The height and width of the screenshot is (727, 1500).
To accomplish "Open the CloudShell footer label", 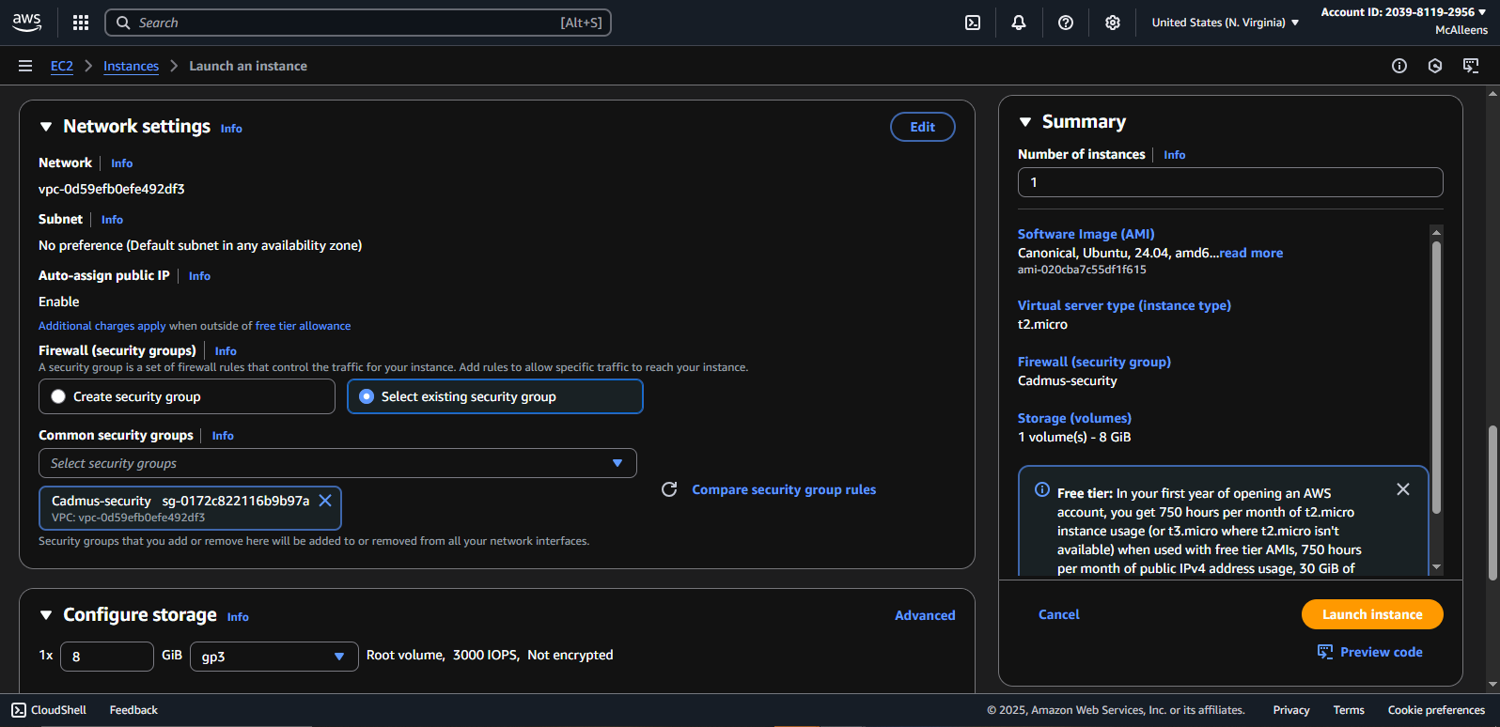I will tap(58, 710).
